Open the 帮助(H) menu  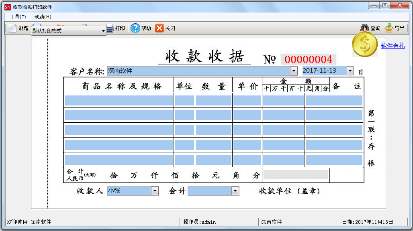click(43, 17)
